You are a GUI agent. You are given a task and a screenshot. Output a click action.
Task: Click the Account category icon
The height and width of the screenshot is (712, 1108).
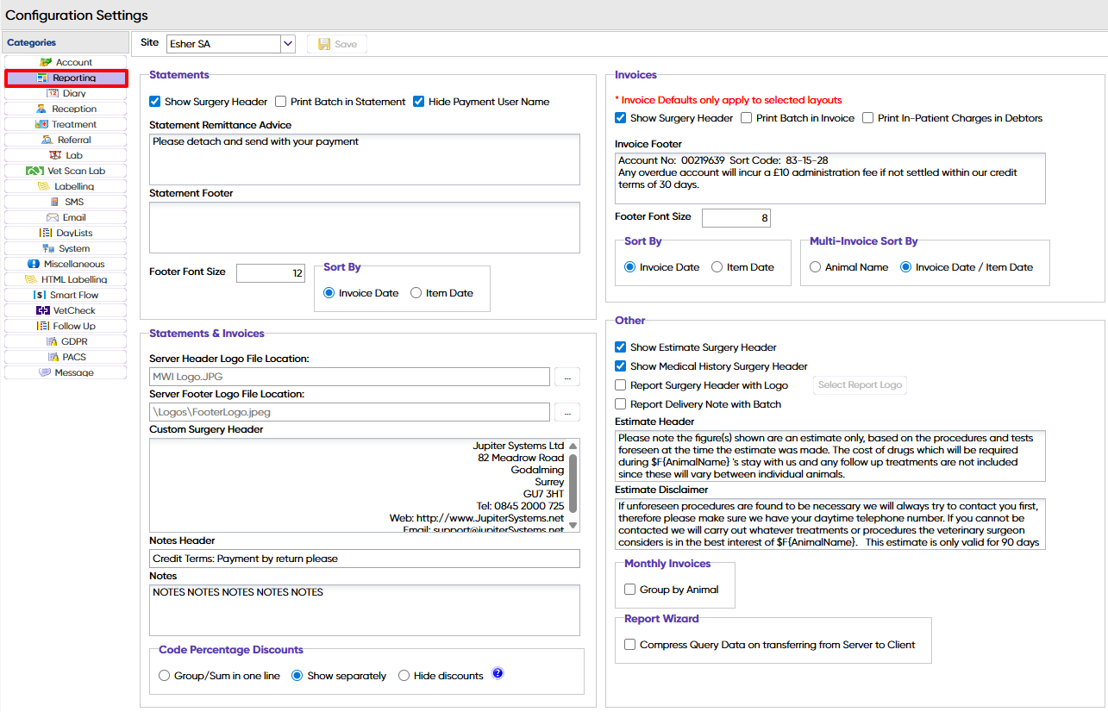coord(47,62)
